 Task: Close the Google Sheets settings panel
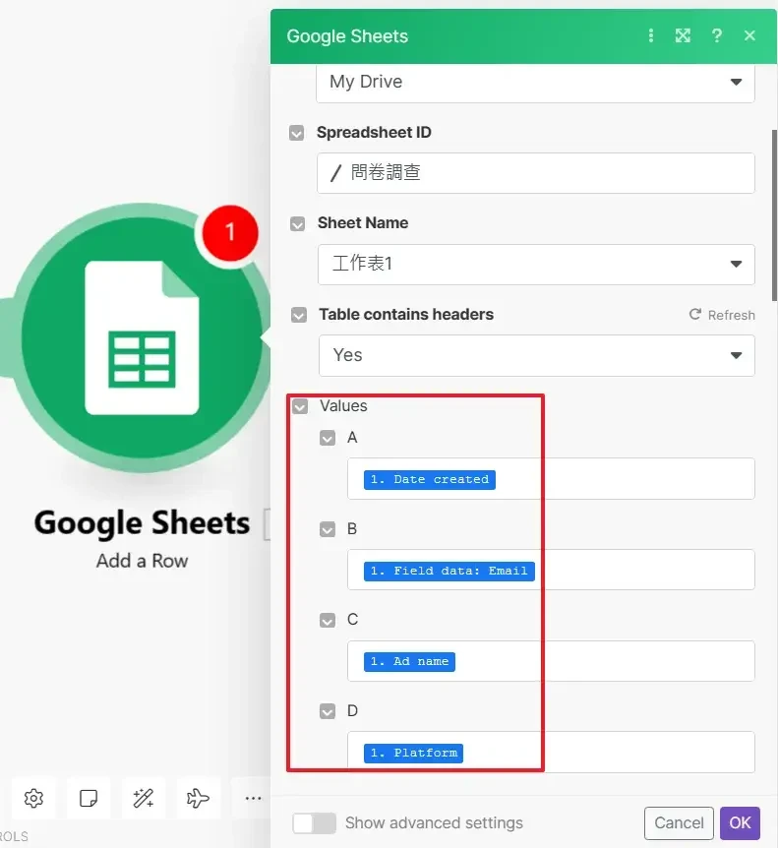click(749, 35)
